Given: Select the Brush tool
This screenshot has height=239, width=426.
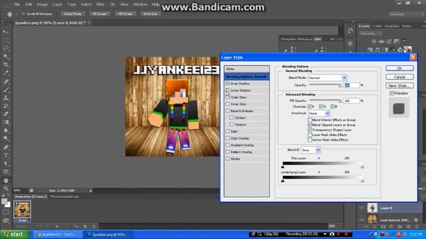Looking at the screenshot, I should (6, 90).
